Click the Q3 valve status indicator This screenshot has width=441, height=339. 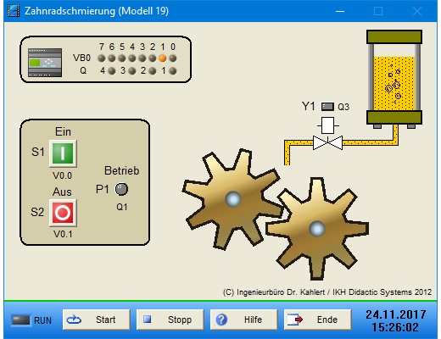(327, 107)
